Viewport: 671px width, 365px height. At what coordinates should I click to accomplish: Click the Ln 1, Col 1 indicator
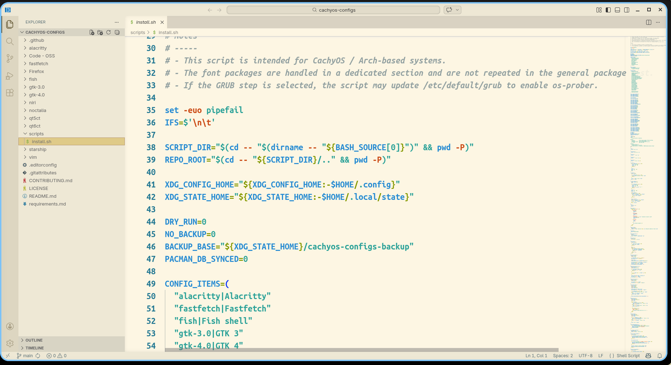[536, 356]
